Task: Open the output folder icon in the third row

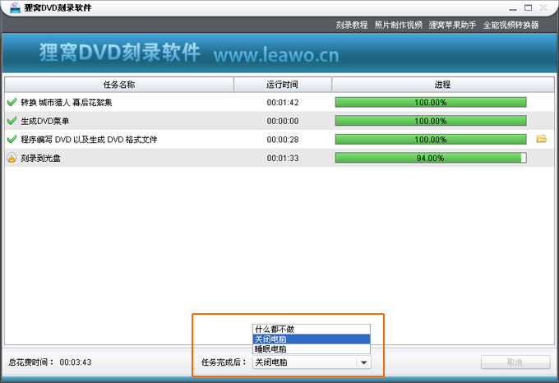Action: [541, 139]
